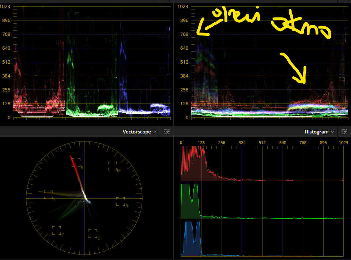Click the "128" label on histogram axis
Image resolution: width=351 pixels, height=260 pixels.
point(201,143)
